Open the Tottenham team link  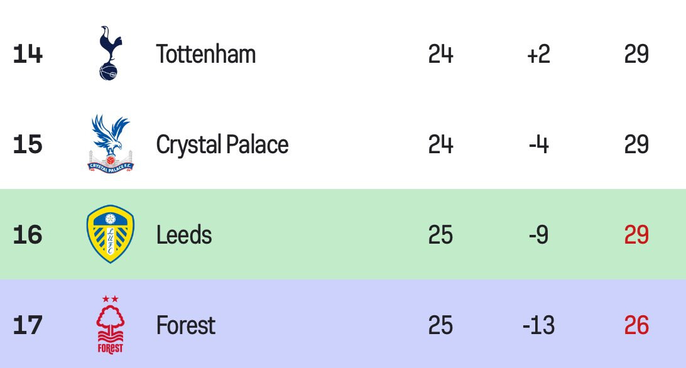point(206,55)
